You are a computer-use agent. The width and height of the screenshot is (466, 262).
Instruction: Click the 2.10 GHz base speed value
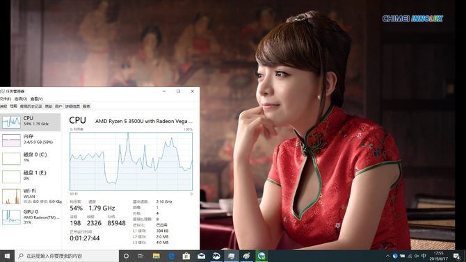pos(164,202)
